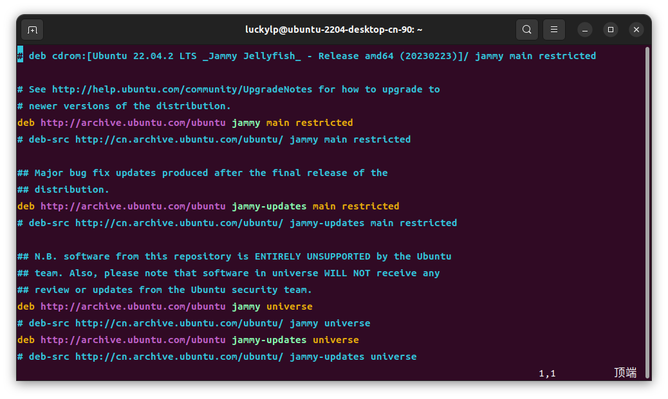Minimize the terminal window
668x399 pixels.
[x=585, y=30]
